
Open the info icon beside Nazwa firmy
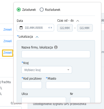point(56,47)
